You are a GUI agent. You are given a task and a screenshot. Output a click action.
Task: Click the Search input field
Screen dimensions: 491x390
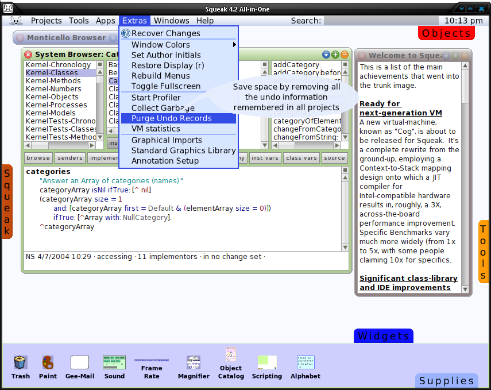click(381, 21)
